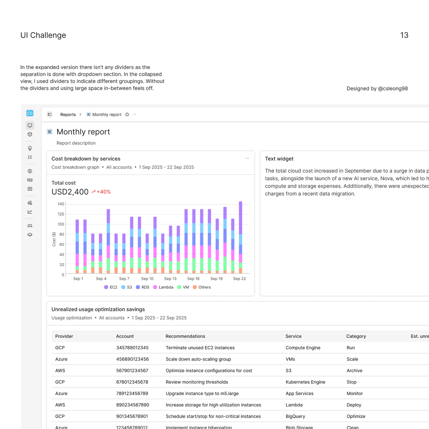The image size is (429, 429).
Task: Sort by Service column header
Action: (x=294, y=336)
